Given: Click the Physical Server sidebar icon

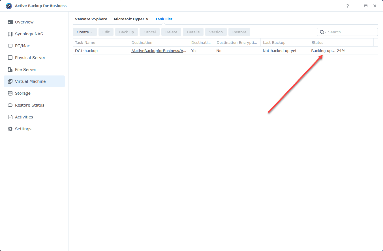Looking at the screenshot, I should coord(10,58).
